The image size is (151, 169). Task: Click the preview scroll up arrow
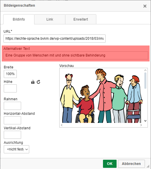tap(145, 70)
